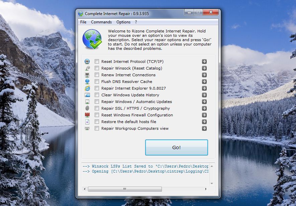Run arrow for Repair SSL / HTTPS
This screenshot has width=296, height=206.
point(204,108)
